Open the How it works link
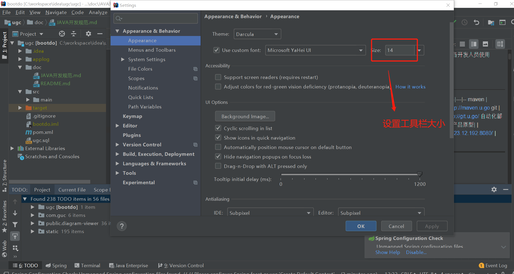514x274 pixels. click(410, 87)
